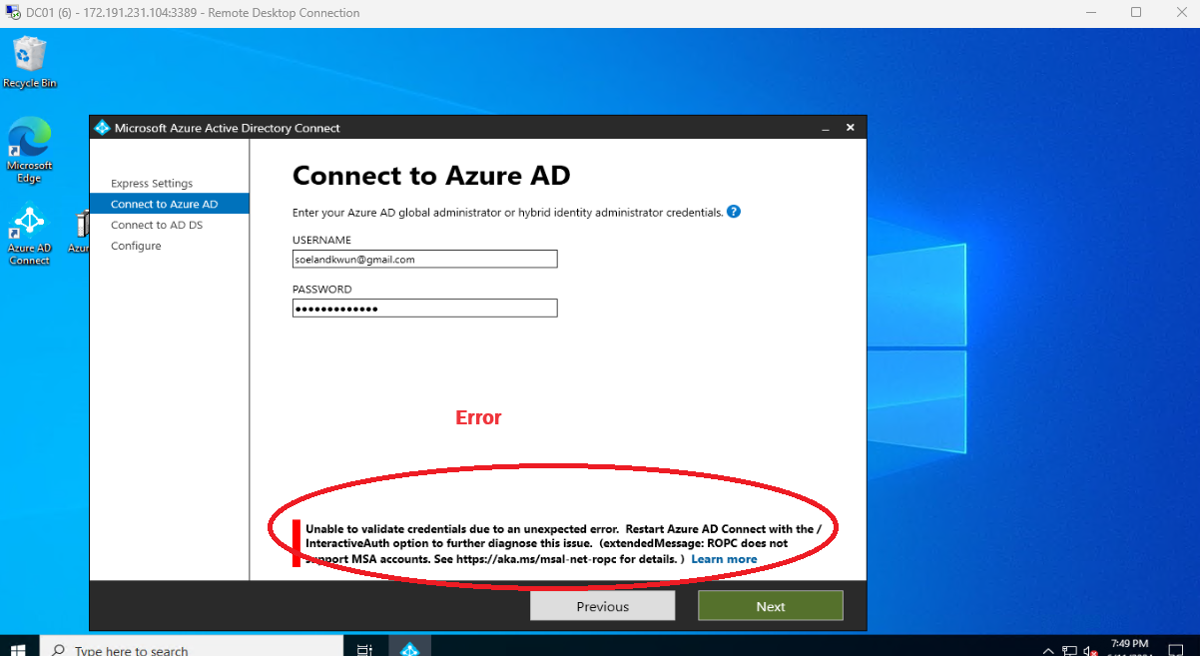Click the green Next button

click(771, 606)
